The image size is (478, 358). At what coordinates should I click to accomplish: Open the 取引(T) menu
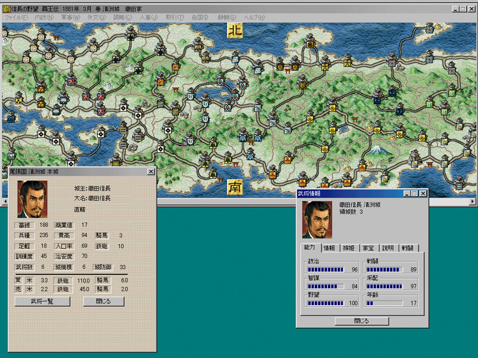pos(175,17)
